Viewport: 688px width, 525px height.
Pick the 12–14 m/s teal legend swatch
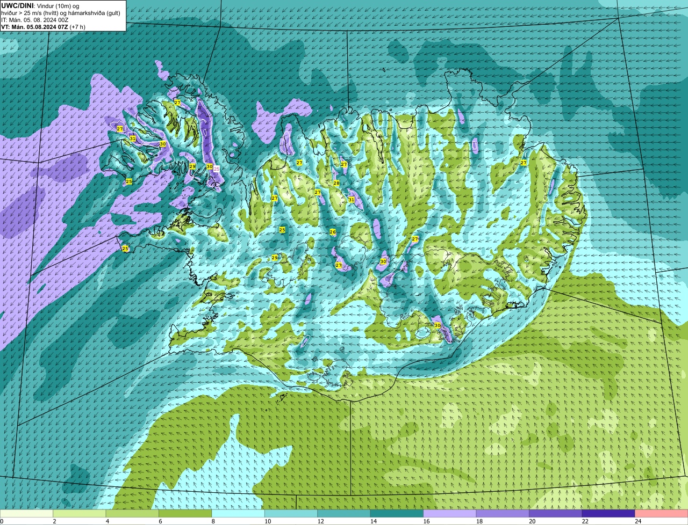coord(344,513)
